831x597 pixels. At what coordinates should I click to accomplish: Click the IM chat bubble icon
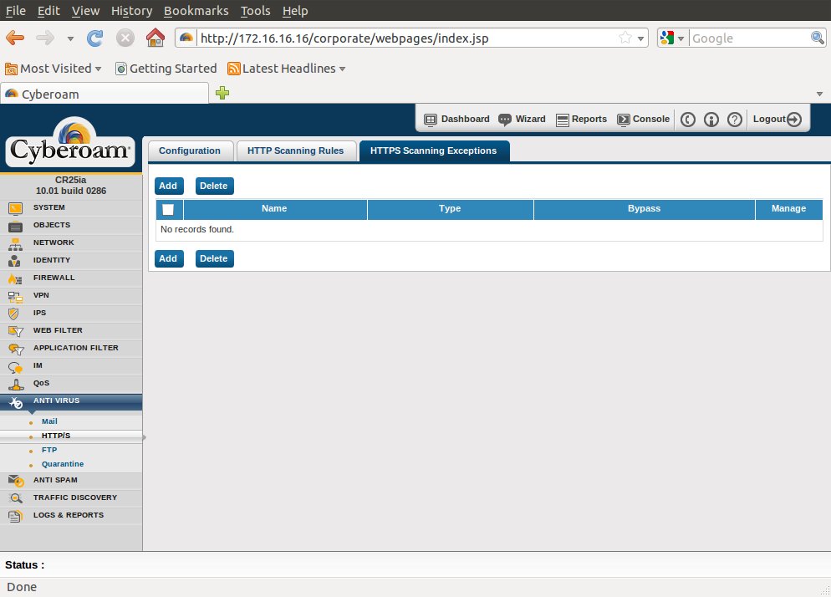pos(15,367)
